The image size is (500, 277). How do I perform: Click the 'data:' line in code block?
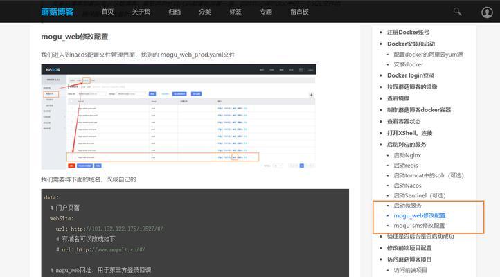[52, 197]
